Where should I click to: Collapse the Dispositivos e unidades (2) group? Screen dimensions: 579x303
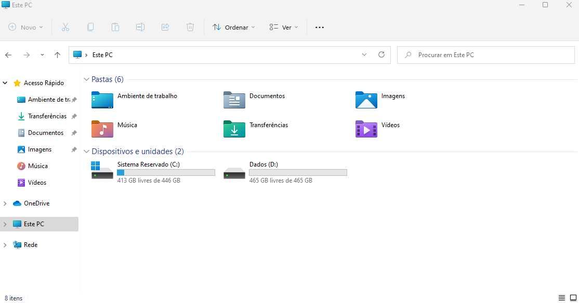coord(86,151)
